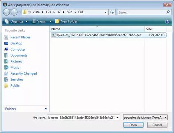Viewport: 174px width, 133px height.
Task: Click the Searches icon in sidebar
Action: 6,79
